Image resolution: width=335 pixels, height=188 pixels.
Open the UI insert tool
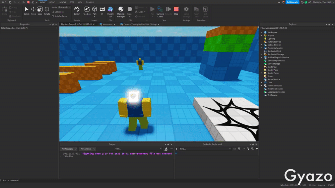coord(102,11)
